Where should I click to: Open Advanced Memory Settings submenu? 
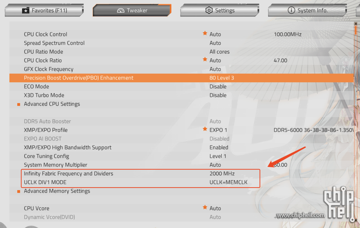pos(57,191)
